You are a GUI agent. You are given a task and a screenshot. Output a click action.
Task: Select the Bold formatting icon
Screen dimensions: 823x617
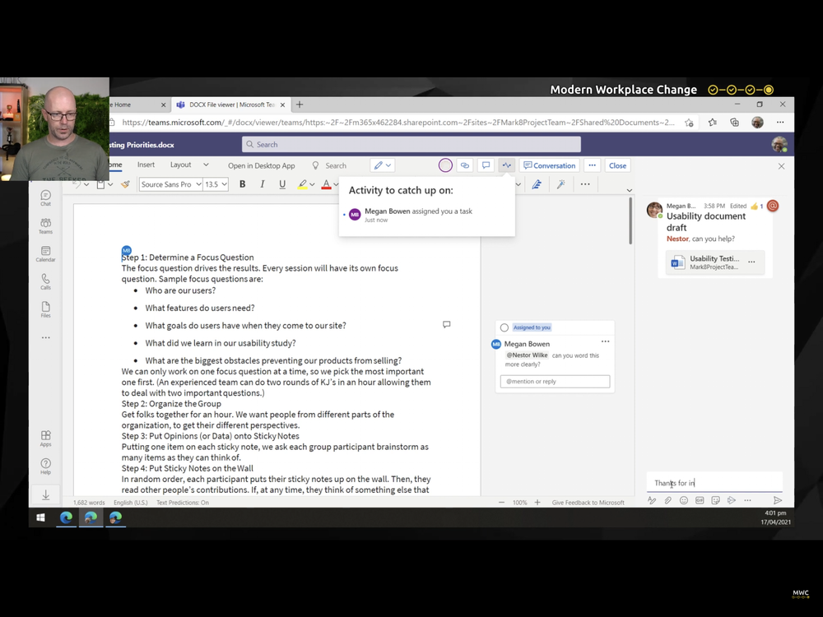coord(242,183)
